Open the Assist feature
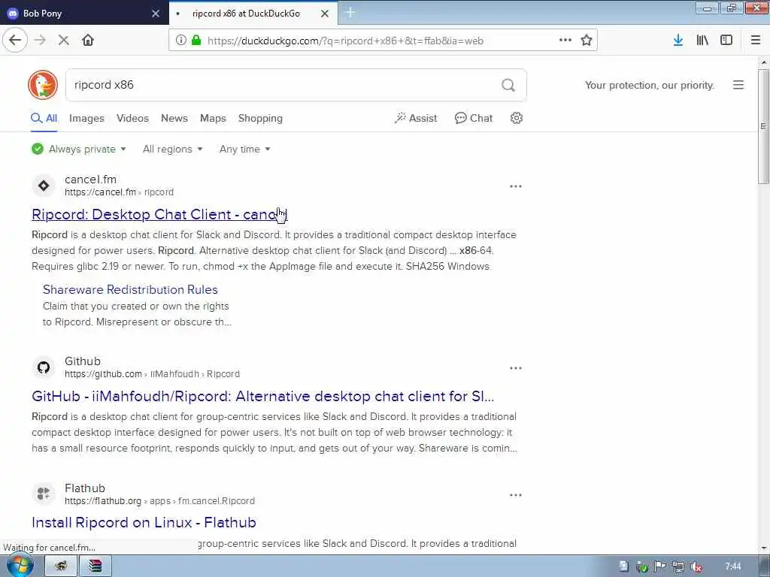 (416, 118)
